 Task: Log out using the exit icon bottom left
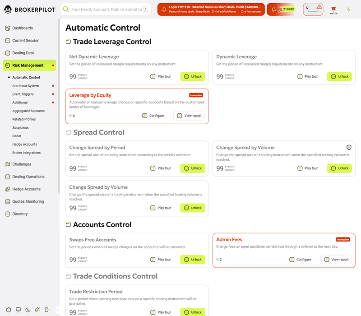click(x=47, y=310)
